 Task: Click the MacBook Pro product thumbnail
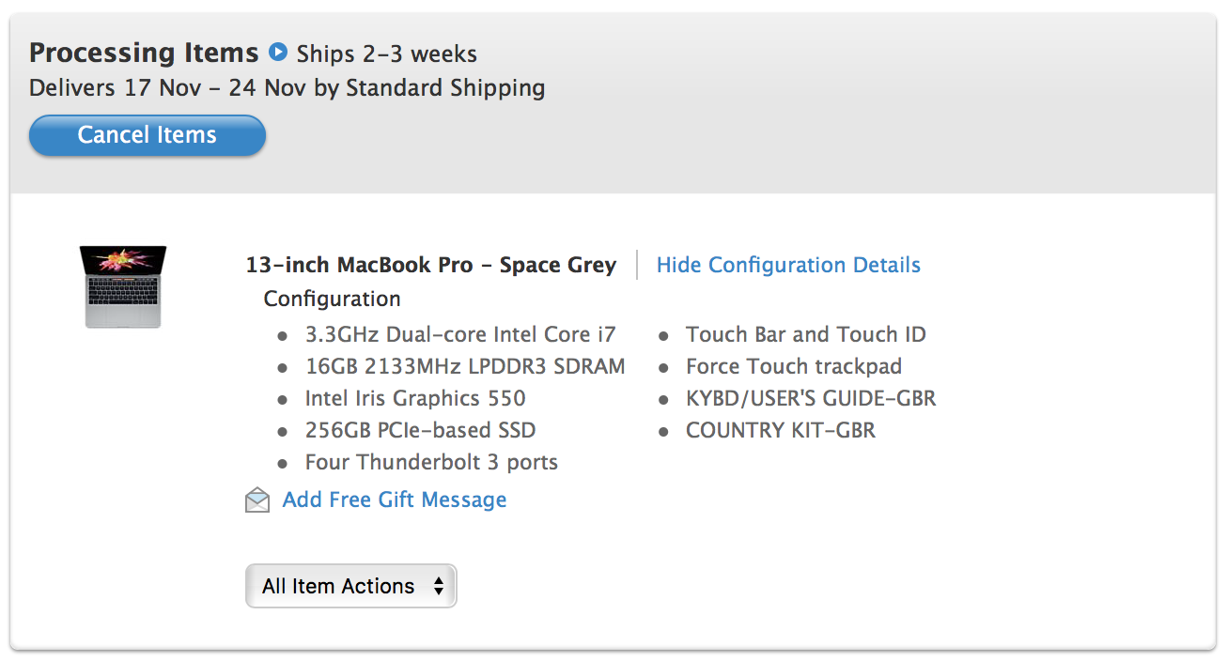point(123,287)
